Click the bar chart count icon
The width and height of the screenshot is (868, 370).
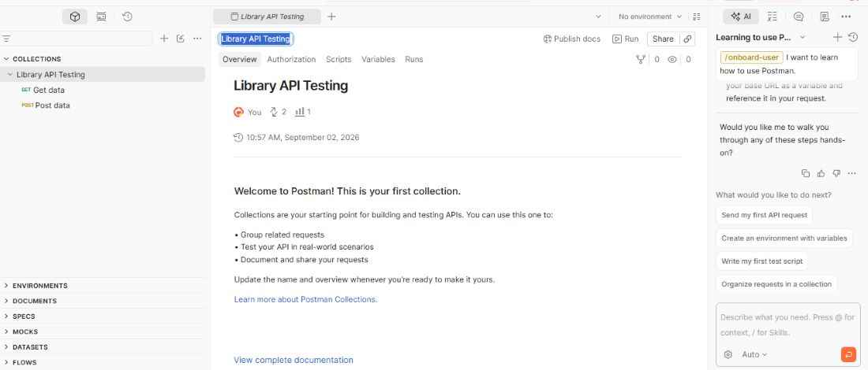click(300, 112)
